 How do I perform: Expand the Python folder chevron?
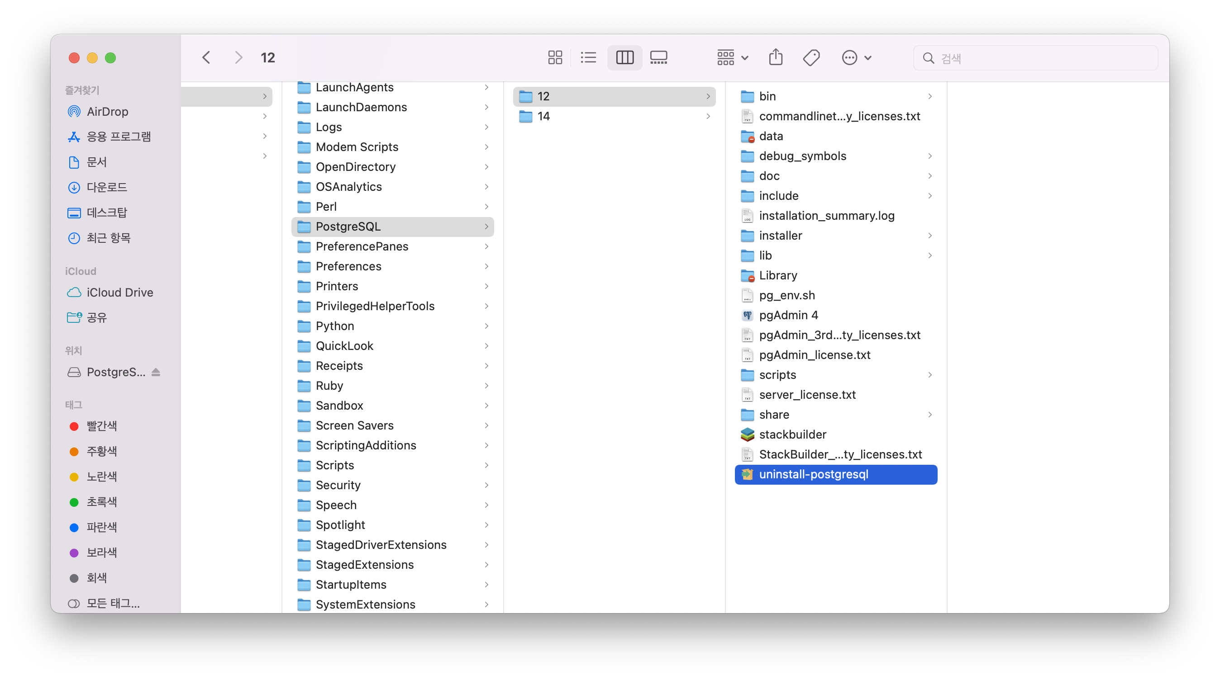pyautogui.click(x=486, y=326)
